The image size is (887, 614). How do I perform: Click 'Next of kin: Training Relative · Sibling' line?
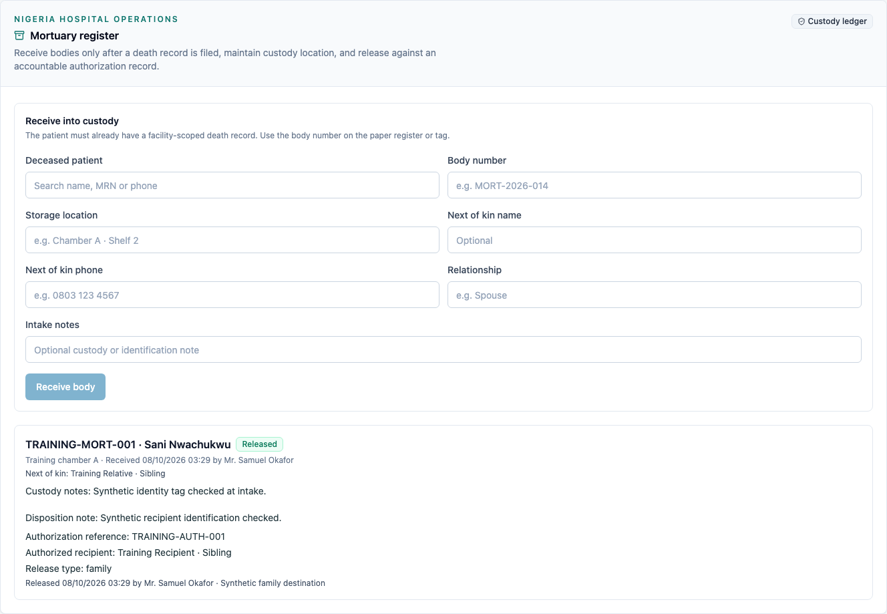[96, 474]
